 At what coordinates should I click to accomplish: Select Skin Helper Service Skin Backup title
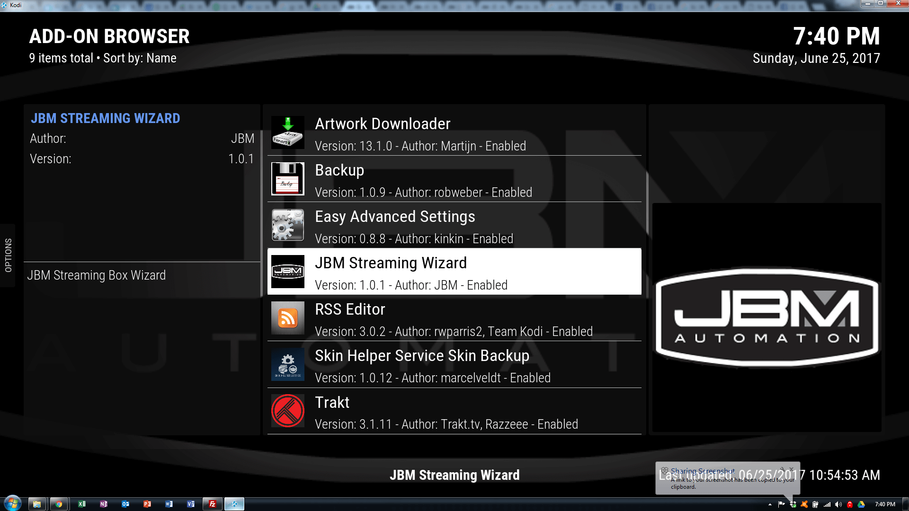(422, 356)
